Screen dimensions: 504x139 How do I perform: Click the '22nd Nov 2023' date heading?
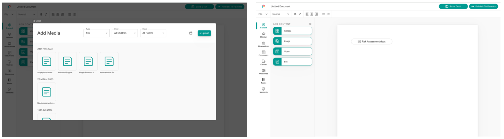(x=45, y=79)
